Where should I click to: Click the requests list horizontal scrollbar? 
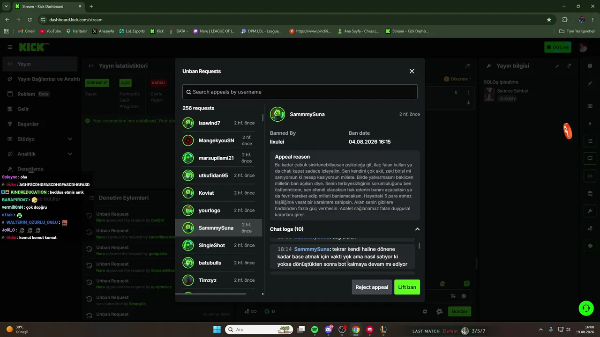(210, 294)
